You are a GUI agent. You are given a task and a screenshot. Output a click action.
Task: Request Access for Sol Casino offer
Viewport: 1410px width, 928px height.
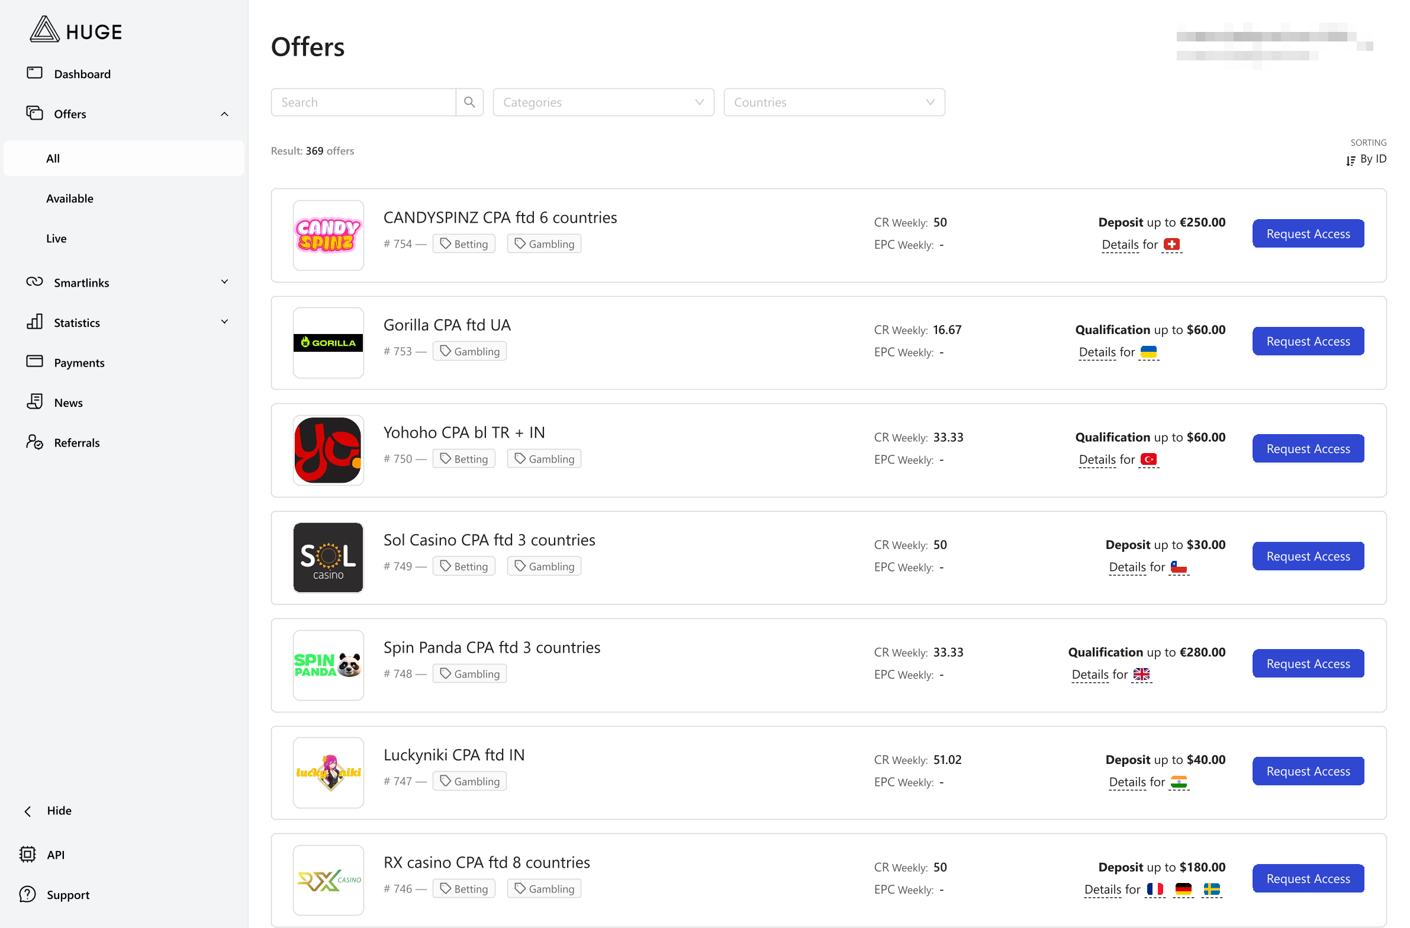(x=1308, y=556)
